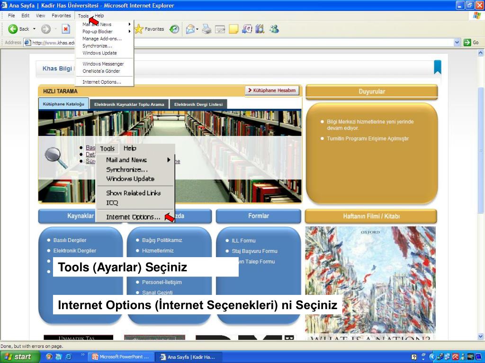Click the blue bookmark ribbon icon
This screenshot has height=363, width=485.
pos(437,67)
